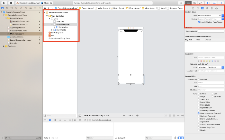Viewport: 225px width, 140px height.
Task: Expand the Products group
Action: tap(4, 46)
